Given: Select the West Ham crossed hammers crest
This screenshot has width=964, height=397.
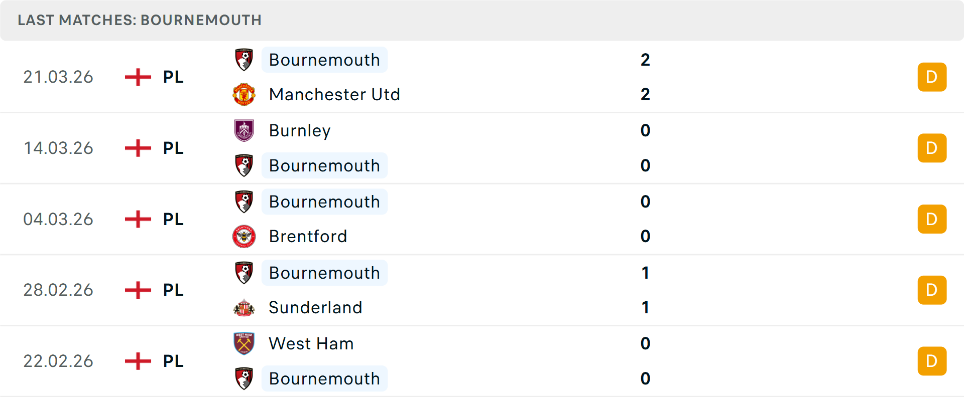Looking at the screenshot, I should pos(244,343).
